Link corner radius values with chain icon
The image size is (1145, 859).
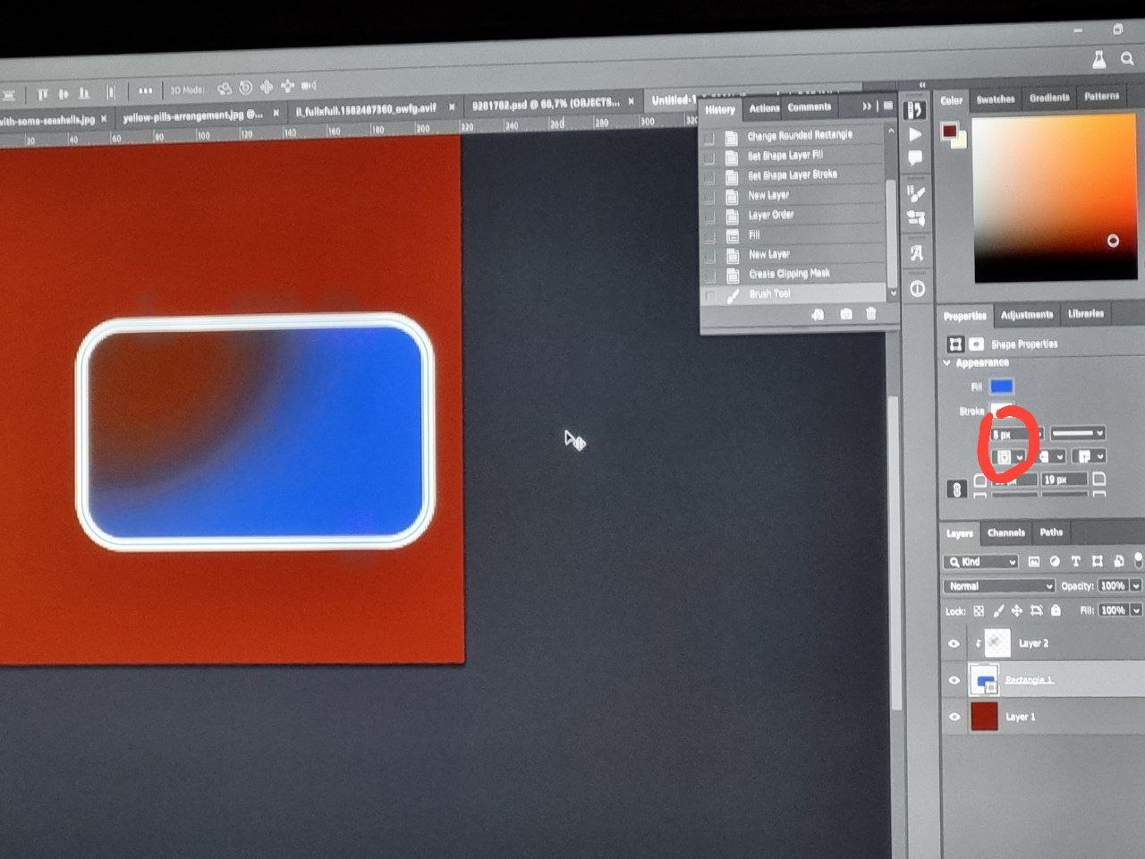(956, 489)
